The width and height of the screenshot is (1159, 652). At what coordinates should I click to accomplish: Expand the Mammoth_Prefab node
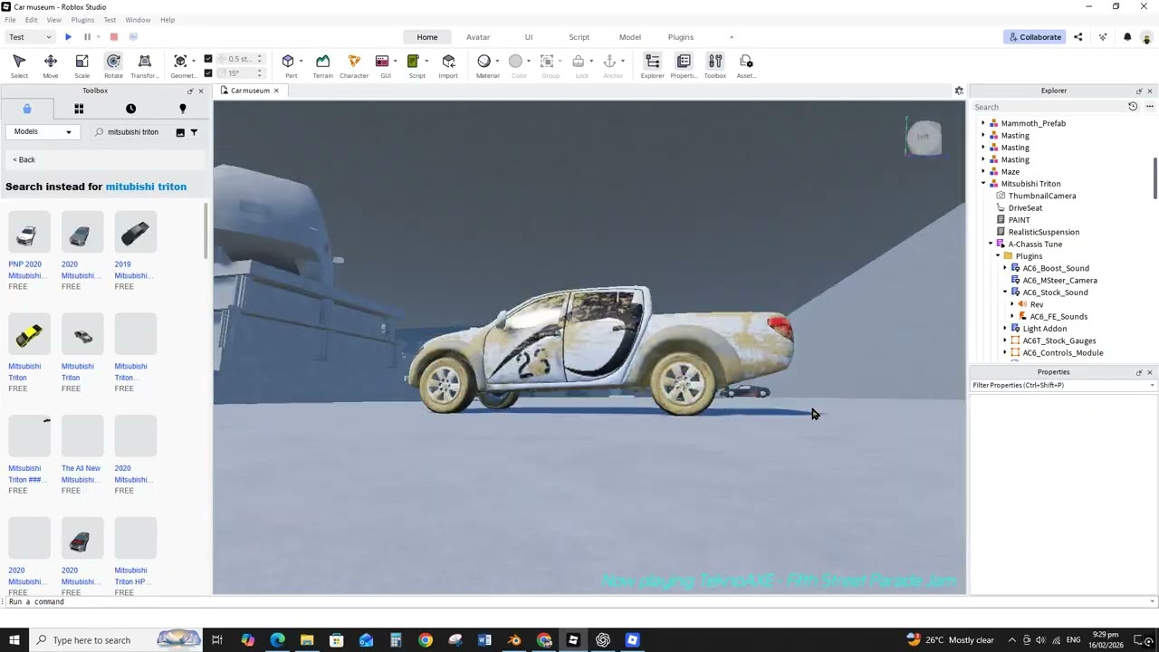click(983, 123)
